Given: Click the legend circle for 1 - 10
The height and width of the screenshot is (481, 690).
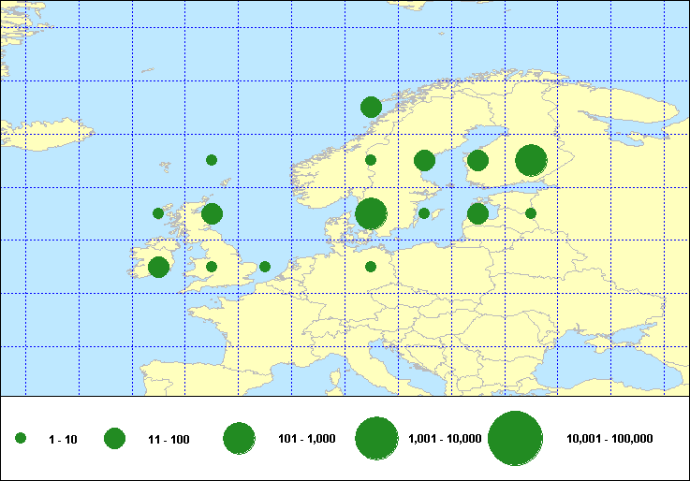Looking at the screenshot, I should click(x=21, y=438).
